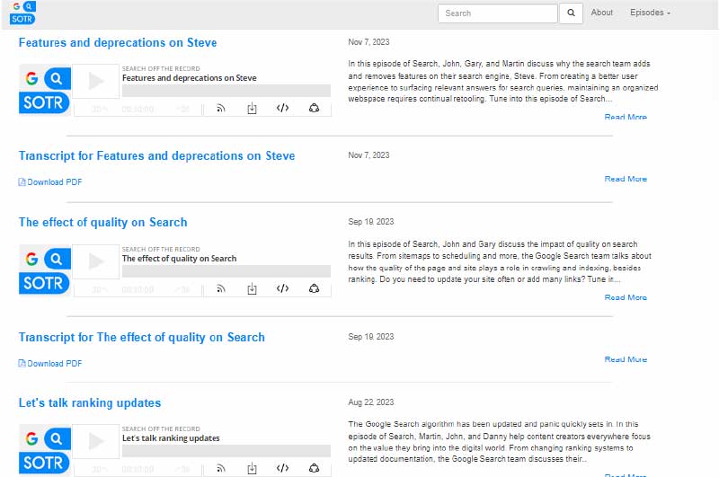The height and width of the screenshot is (477, 719).
Task: Read More for Features and deprecations transcript
Action: [626, 179]
